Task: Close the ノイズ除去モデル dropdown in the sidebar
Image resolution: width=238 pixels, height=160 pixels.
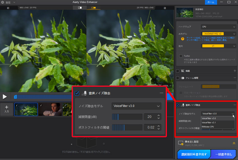Action: [x=218, y=114]
